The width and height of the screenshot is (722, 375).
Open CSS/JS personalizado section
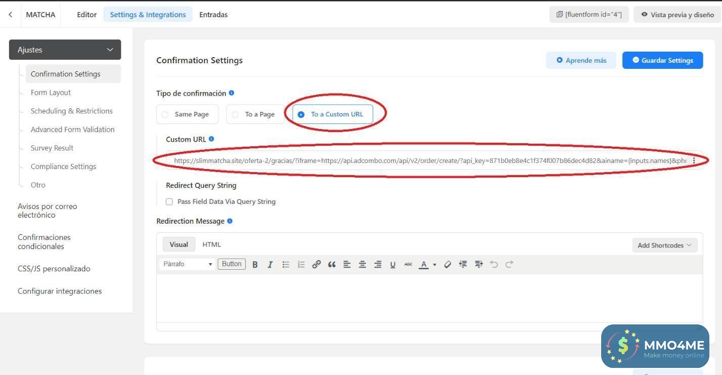(x=54, y=269)
